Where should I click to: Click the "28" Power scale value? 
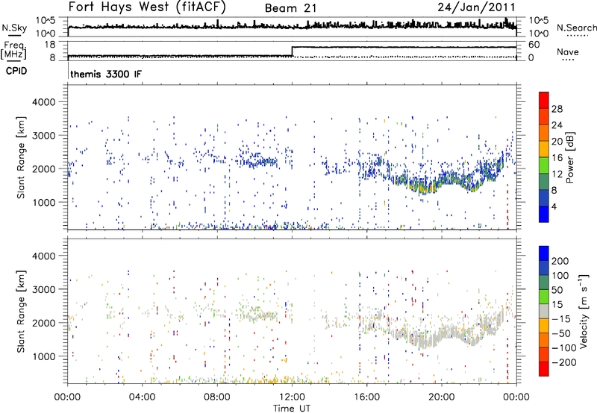pos(557,109)
